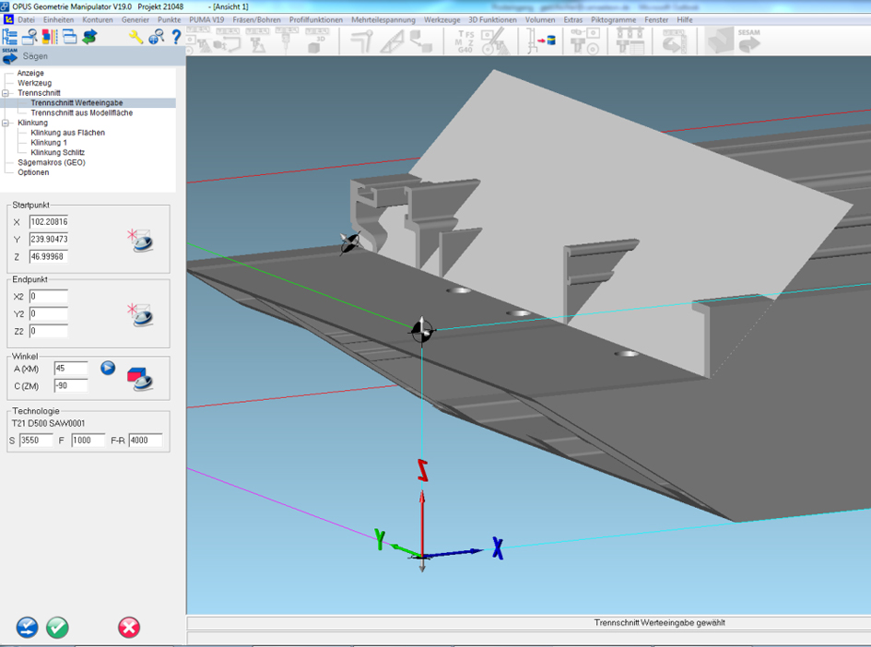Click the blue play arrow in Winkel

[x=108, y=368]
